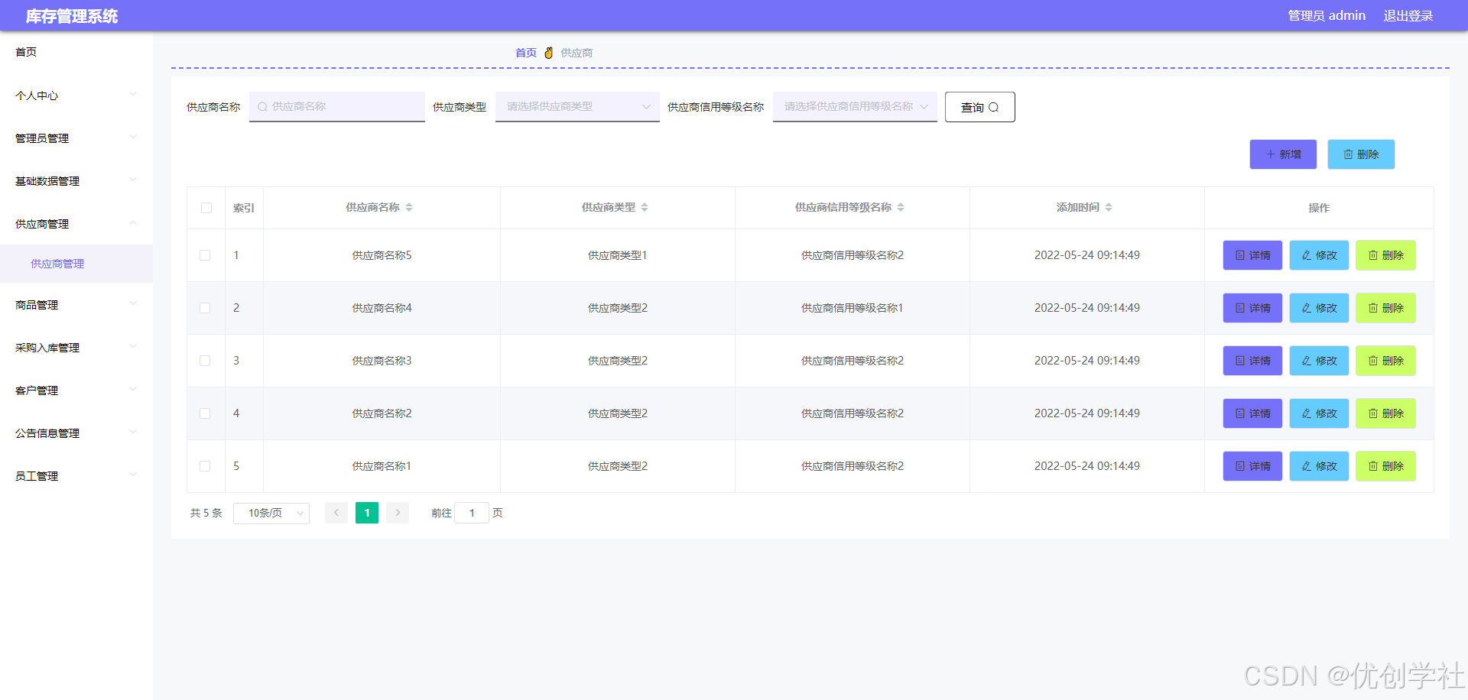Click the 供应商 breadcrumb text
The image size is (1468, 700).
point(576,53)
